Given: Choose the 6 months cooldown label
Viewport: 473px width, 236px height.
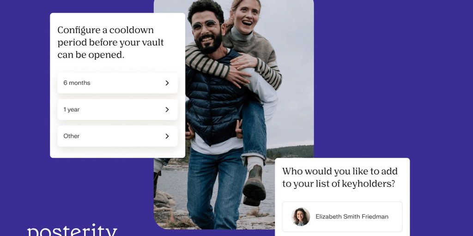Looking at the screenshot, I should [x=77, y=83].
